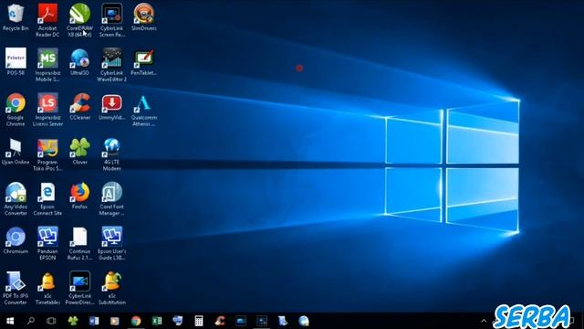Open taskbar Search magnifier
584x329 pixels.
tap(31, 321)
